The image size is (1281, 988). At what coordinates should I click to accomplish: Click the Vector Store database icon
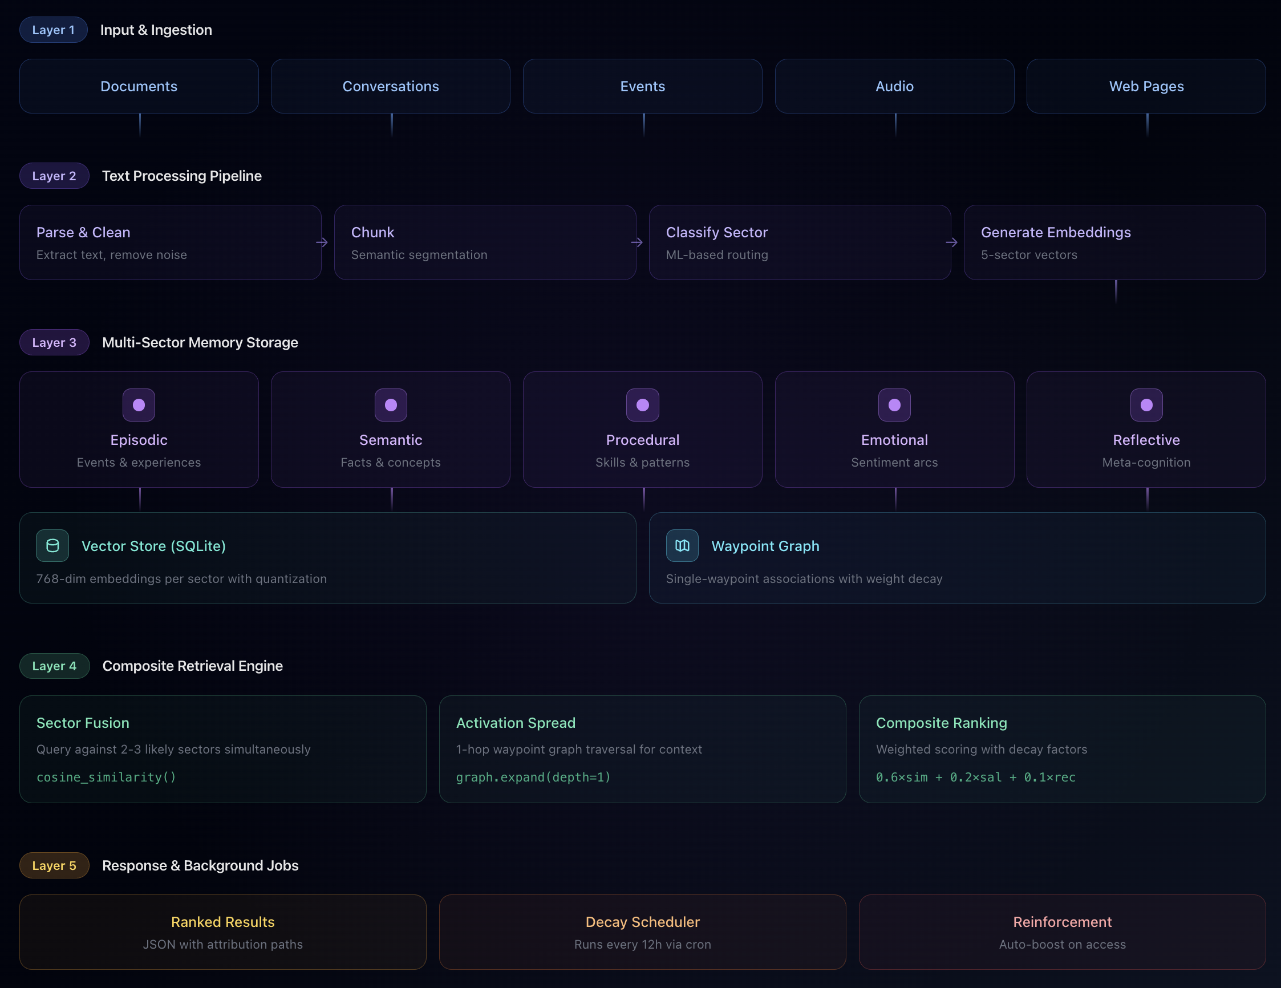coord(52,546)
